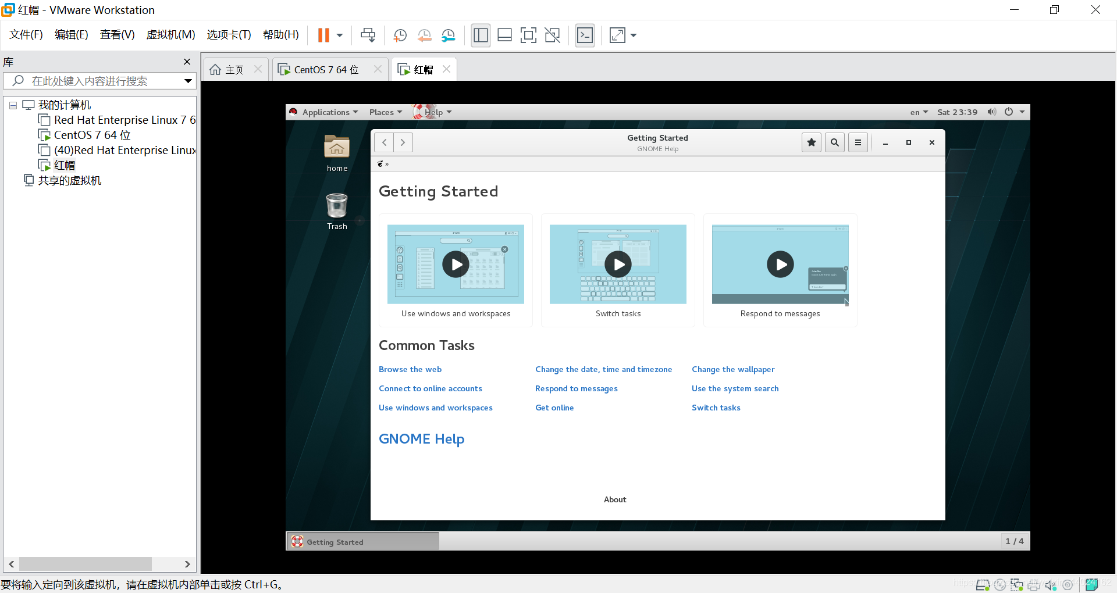Click the stretch guest display icon
This screenshot has height=593, width=1117.
point(617,35)
